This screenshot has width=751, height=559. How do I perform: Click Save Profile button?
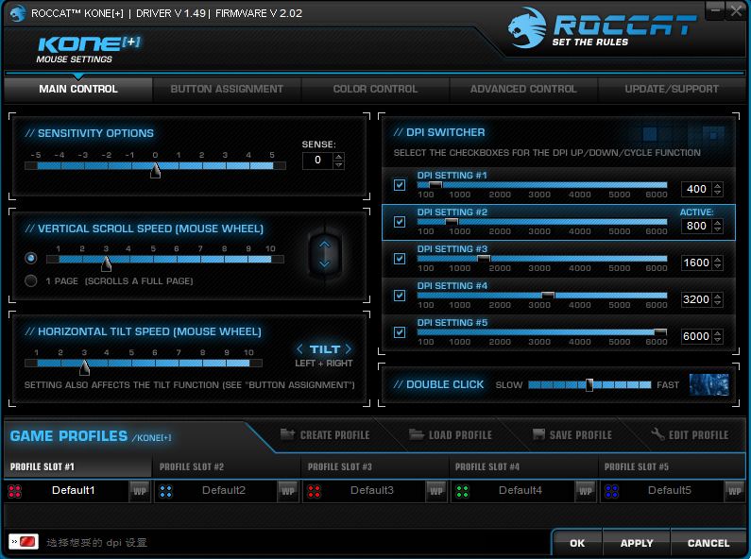[572, 434]
